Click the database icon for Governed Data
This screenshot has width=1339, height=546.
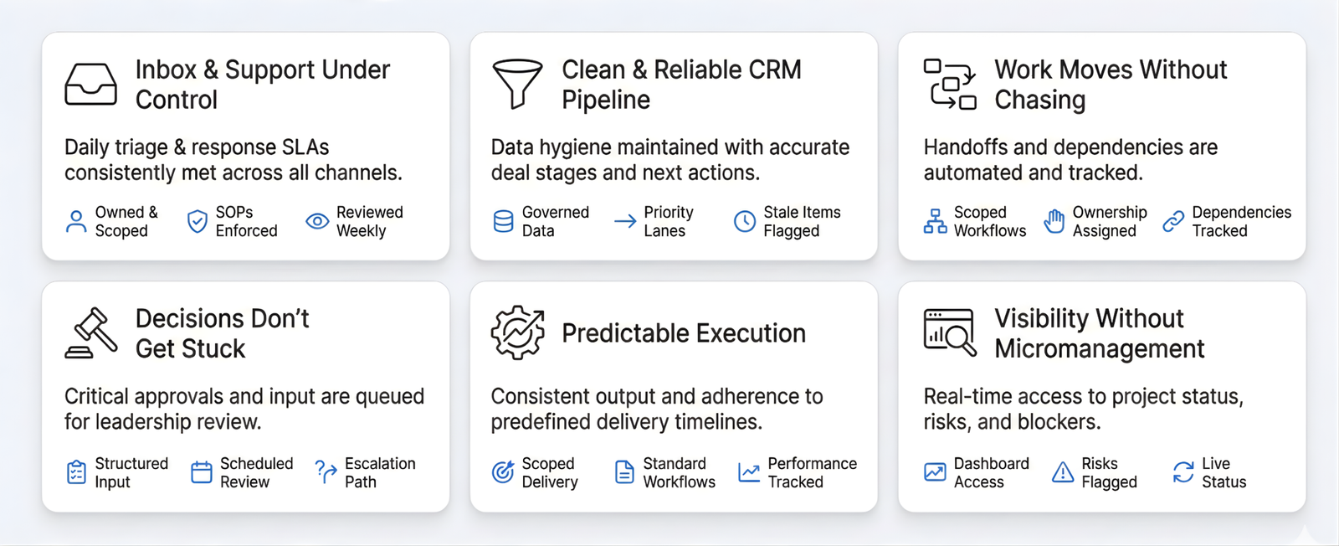[x=503, y=221]
